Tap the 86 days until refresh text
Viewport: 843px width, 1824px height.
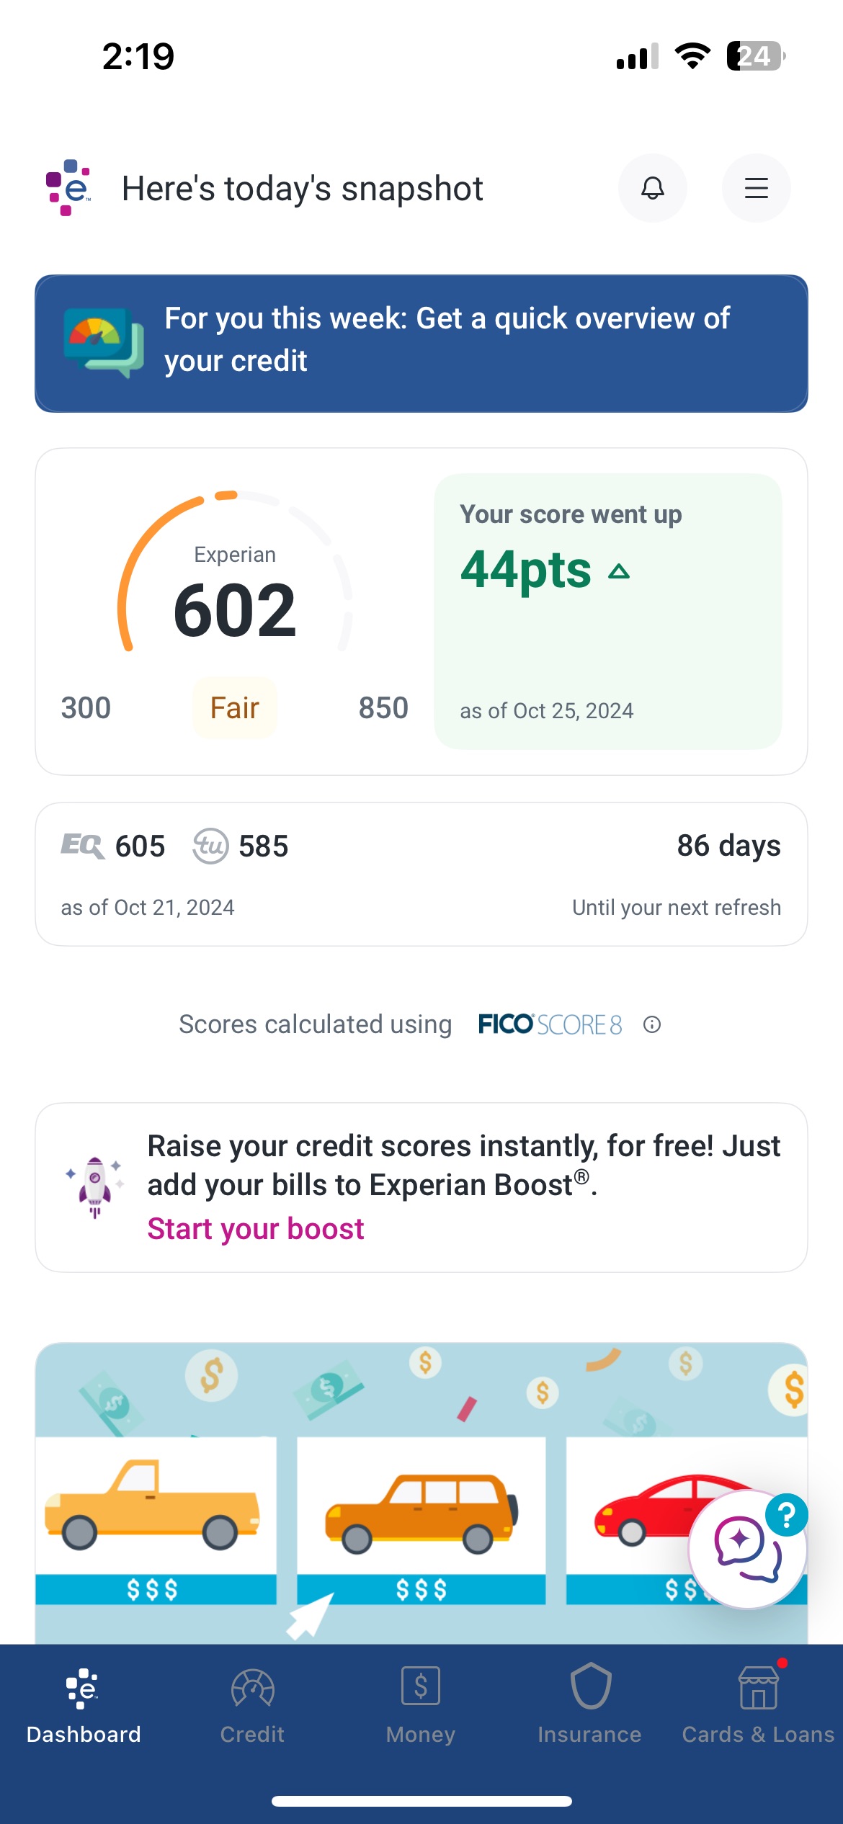click(x=728, y=846)
